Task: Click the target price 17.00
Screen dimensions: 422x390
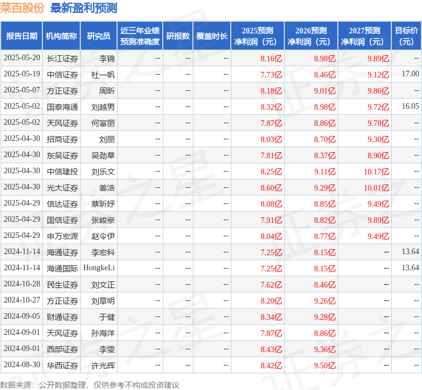Action: 410,74
